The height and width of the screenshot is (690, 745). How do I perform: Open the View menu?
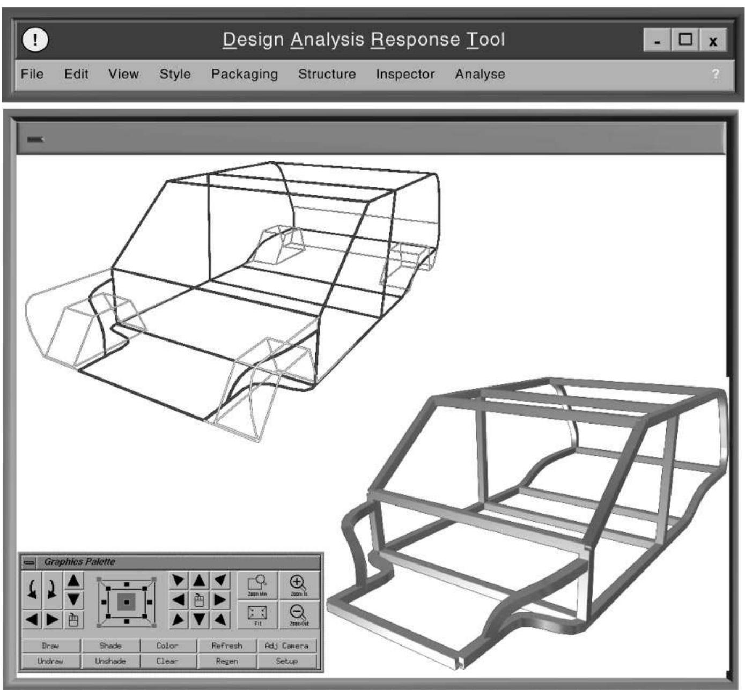click(x=123, y=74)
